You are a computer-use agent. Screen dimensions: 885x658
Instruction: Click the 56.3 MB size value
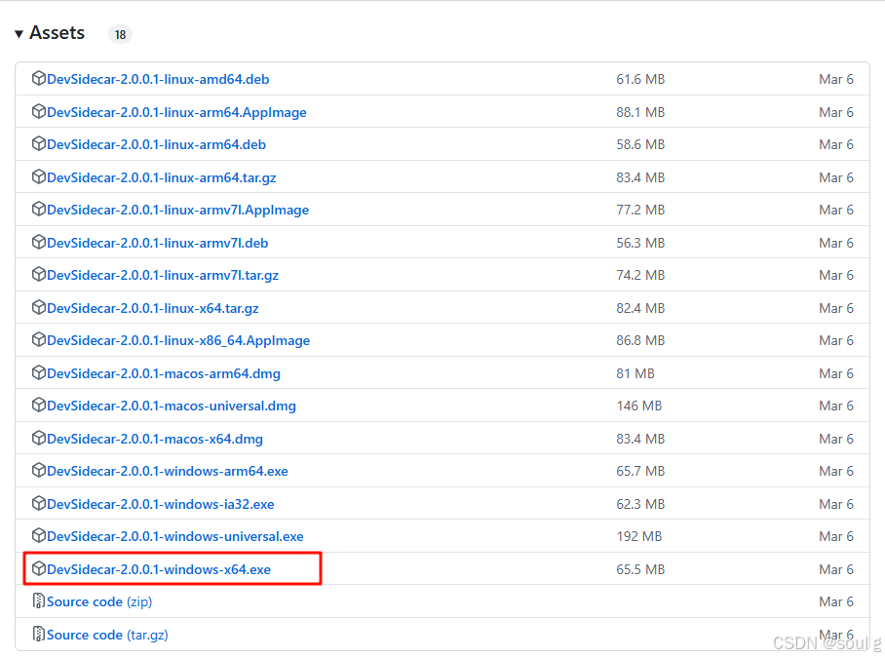coord(640,244)
